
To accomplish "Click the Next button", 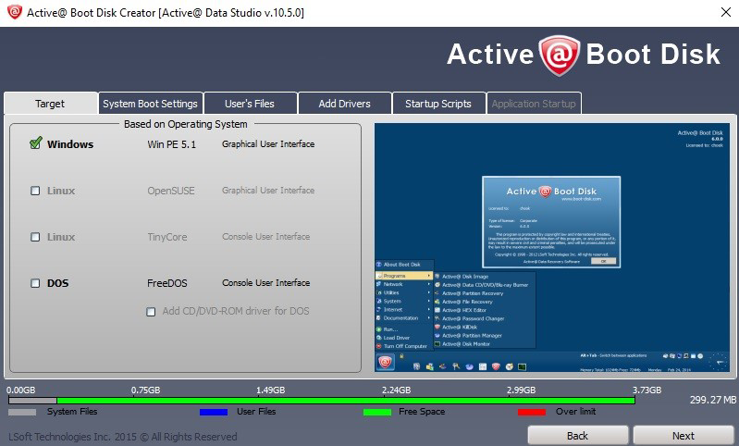I will [x=684, y=436].
